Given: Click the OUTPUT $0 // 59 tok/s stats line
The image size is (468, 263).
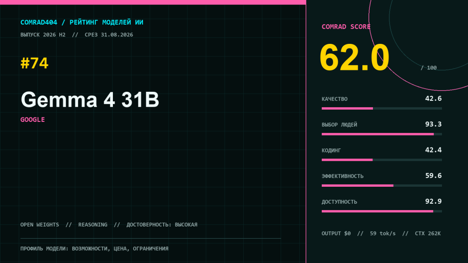Looking at the screenshot, I should pos(381,233).
